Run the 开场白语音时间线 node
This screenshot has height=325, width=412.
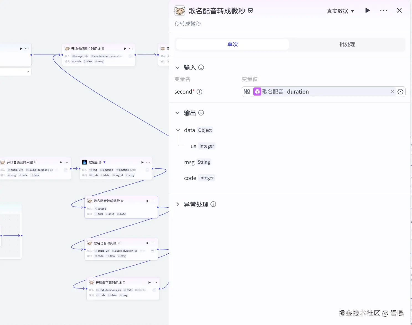coord(61,162)
